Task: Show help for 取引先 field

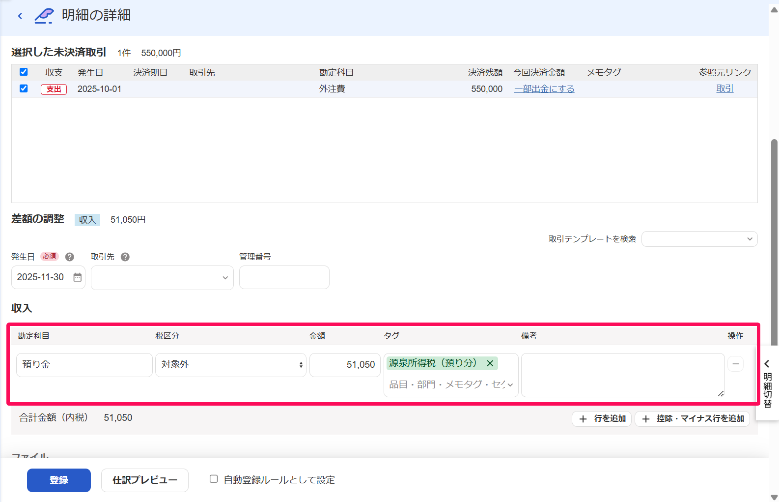Action: [125, 257]
